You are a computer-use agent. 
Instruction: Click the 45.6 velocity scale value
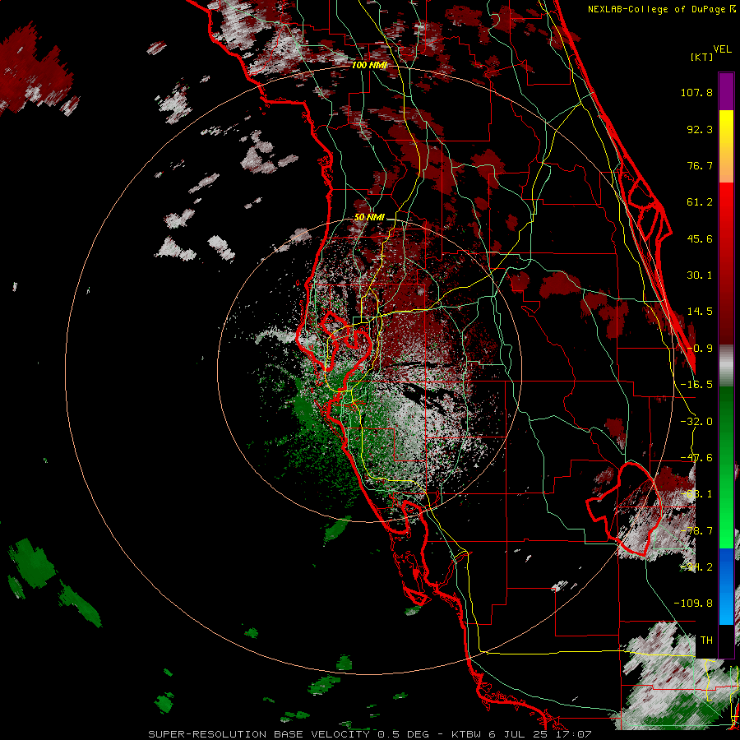pos(700,238)
